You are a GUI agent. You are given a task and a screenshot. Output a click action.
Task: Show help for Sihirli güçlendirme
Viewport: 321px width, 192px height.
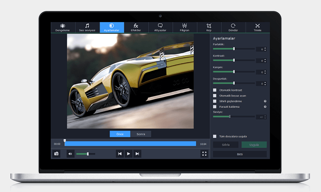(x=265, y=101)
